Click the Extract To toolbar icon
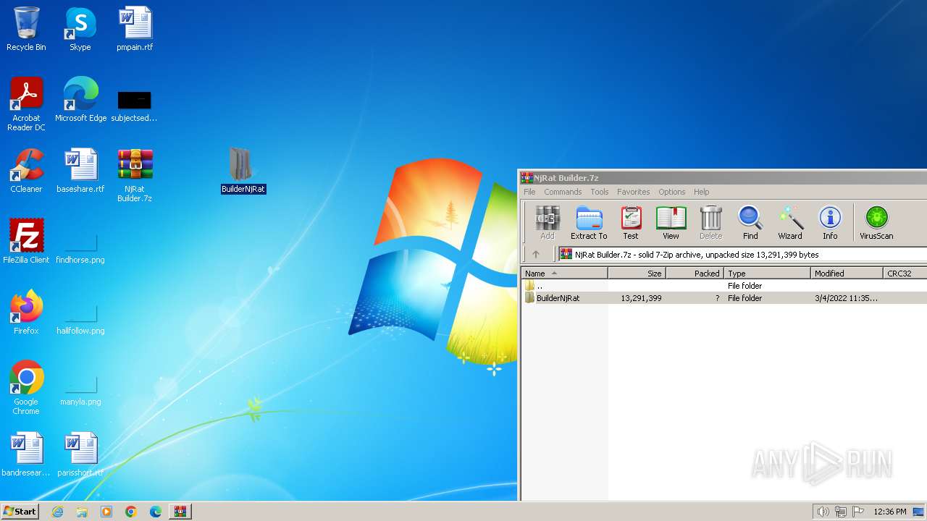 589,222
